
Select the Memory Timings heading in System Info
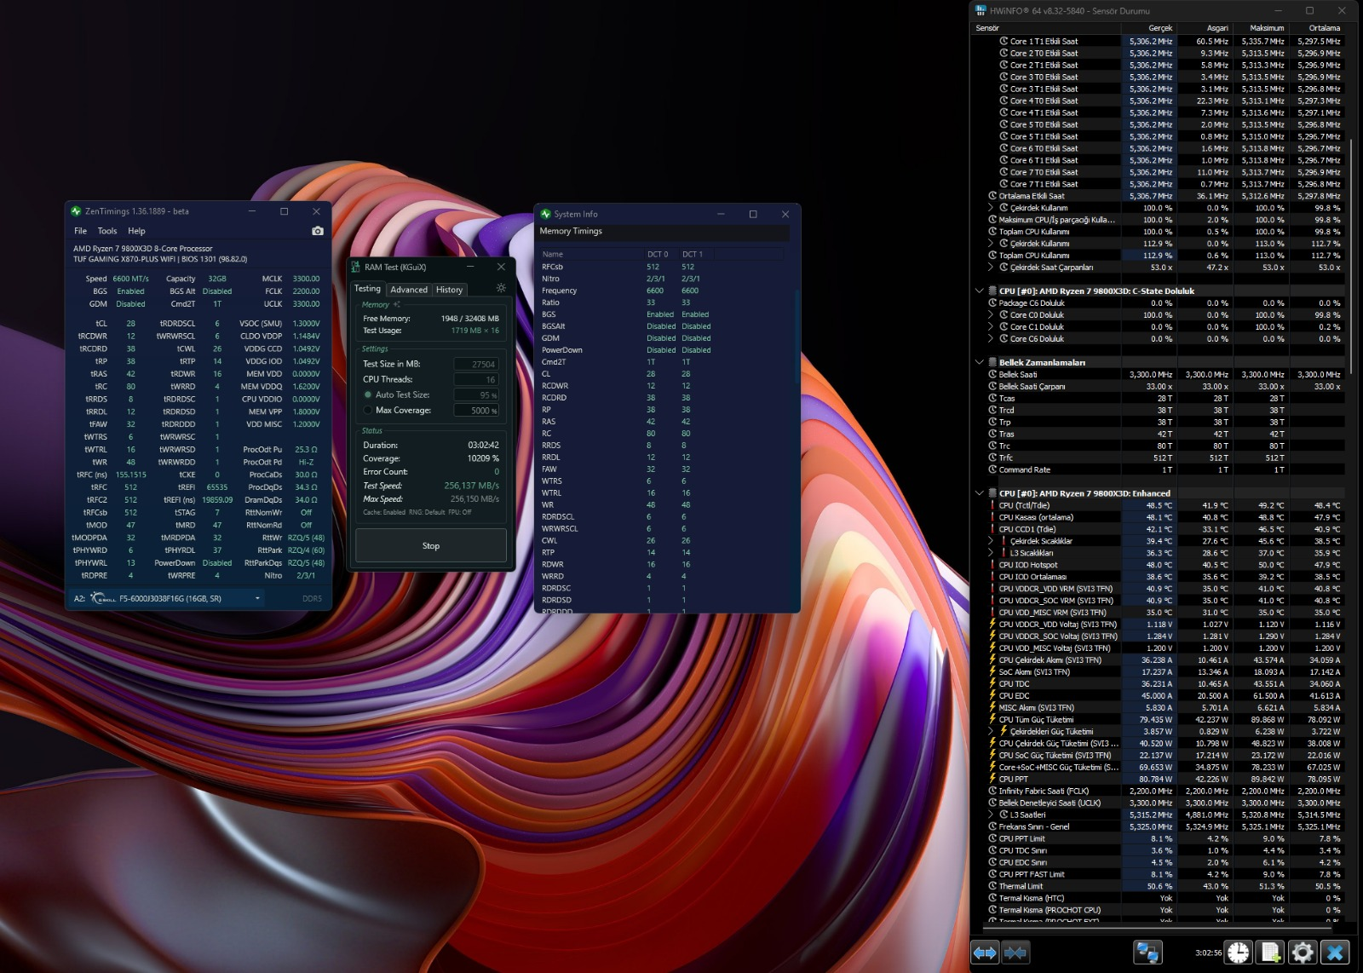point(571,231)
